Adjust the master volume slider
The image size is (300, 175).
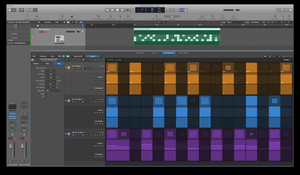[231, 10]
